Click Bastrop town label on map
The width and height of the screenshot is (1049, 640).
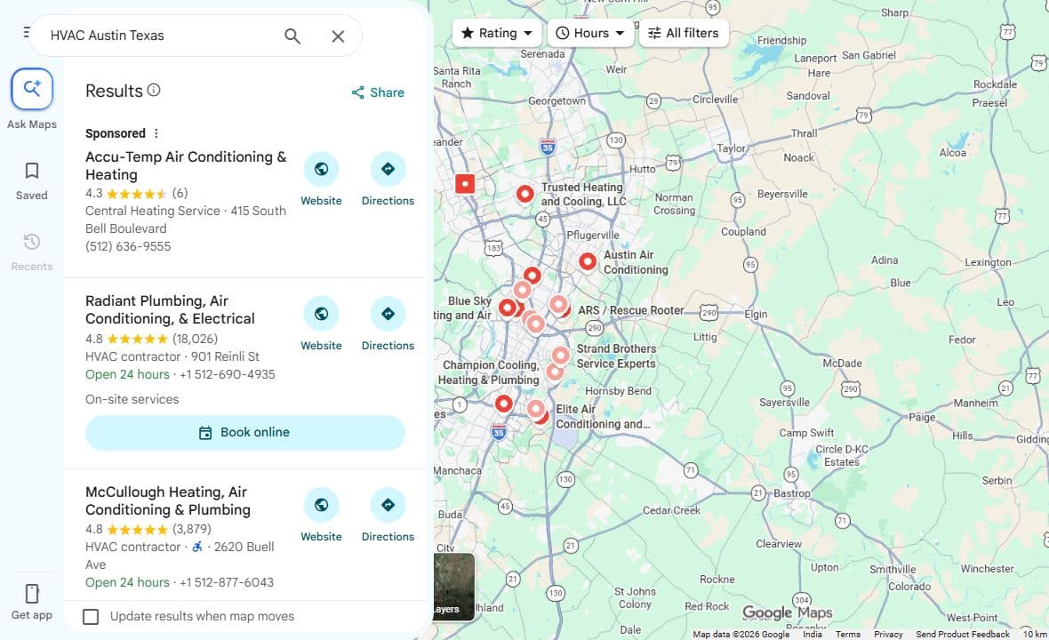pyautogui.click(x=792, y=493)
